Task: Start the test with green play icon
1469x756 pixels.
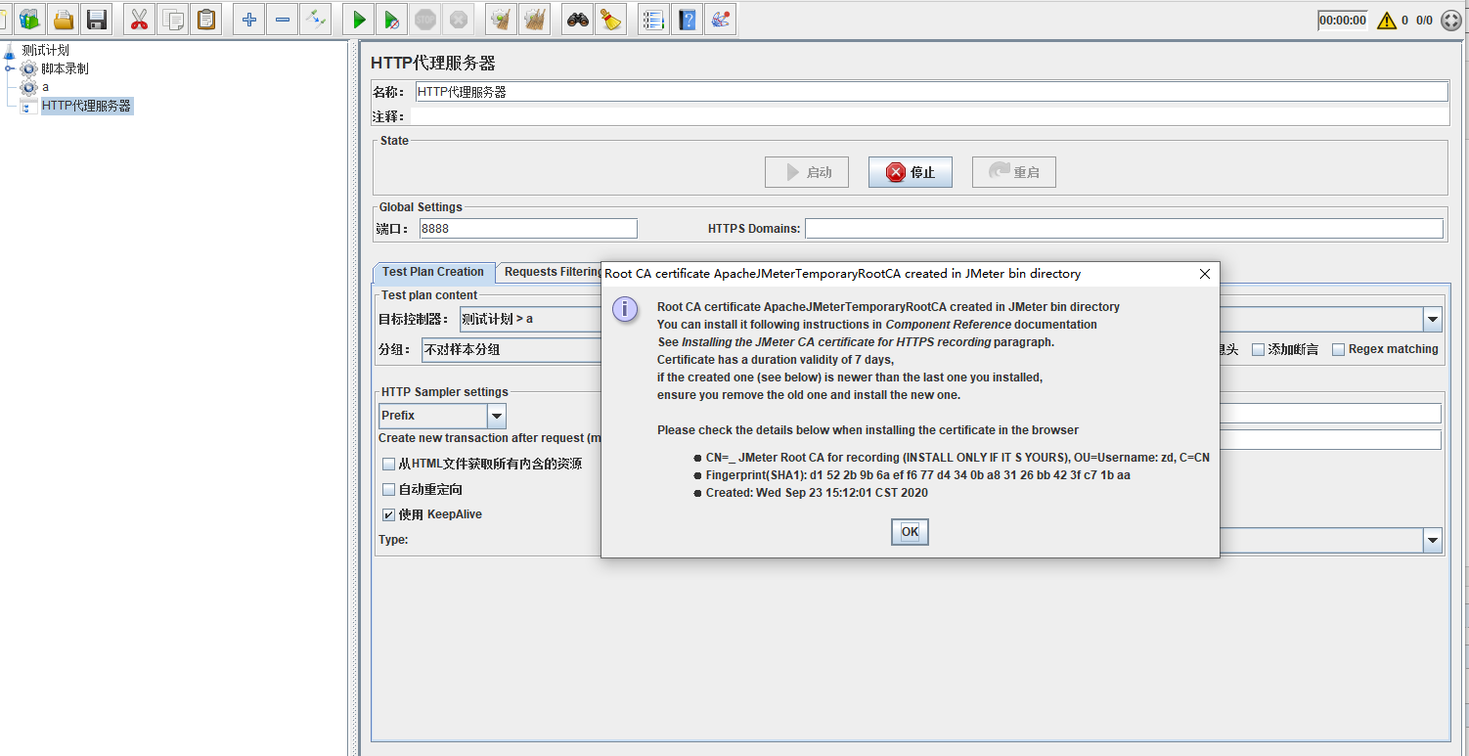Action: pyautogui.click(x=359, y=19)
